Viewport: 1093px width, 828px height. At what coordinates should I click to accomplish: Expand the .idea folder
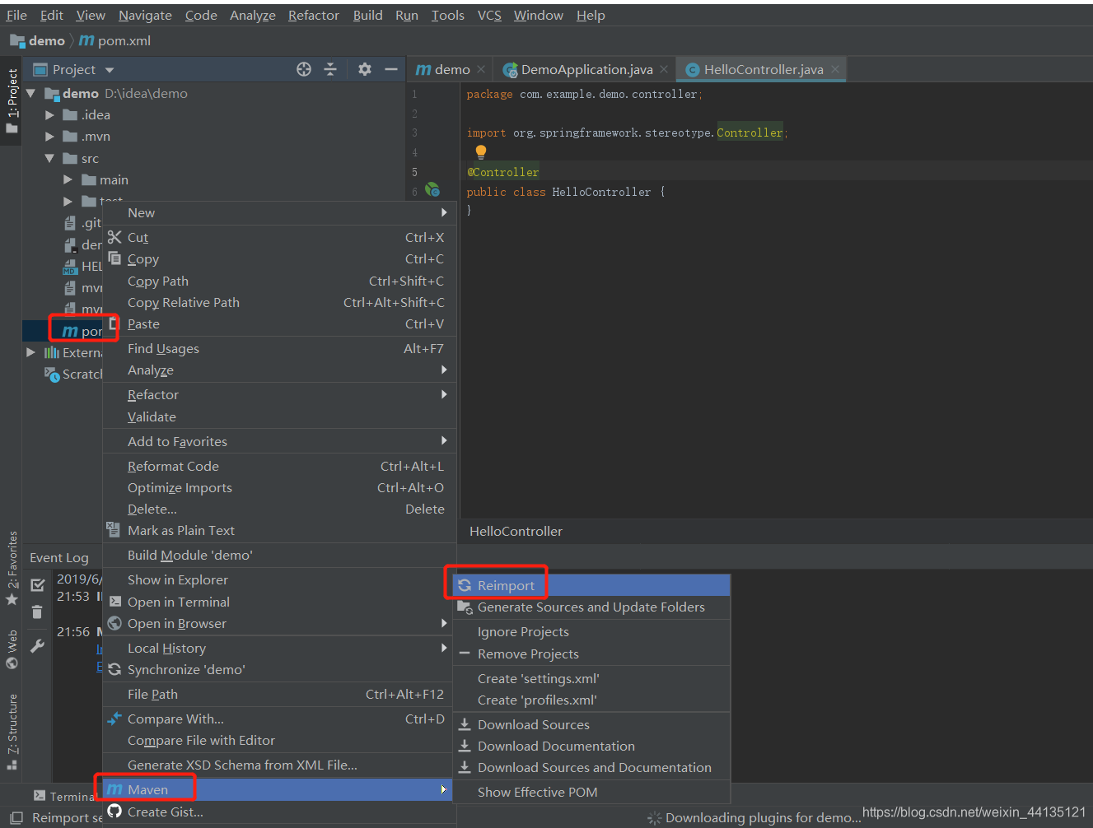pyautogui.click(x=49, y=115)
